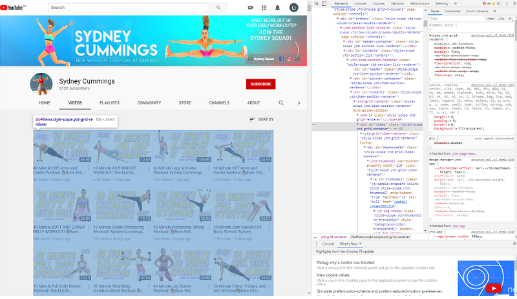Collapse the selected div id="items" node
This screenshot has width=517, height=299.
pos(358,124)
